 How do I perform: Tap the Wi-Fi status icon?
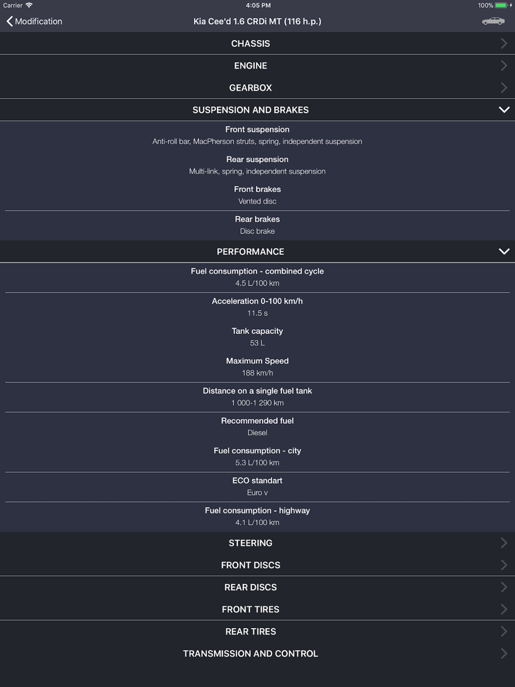pyautogui.click(x=29, y=5)
